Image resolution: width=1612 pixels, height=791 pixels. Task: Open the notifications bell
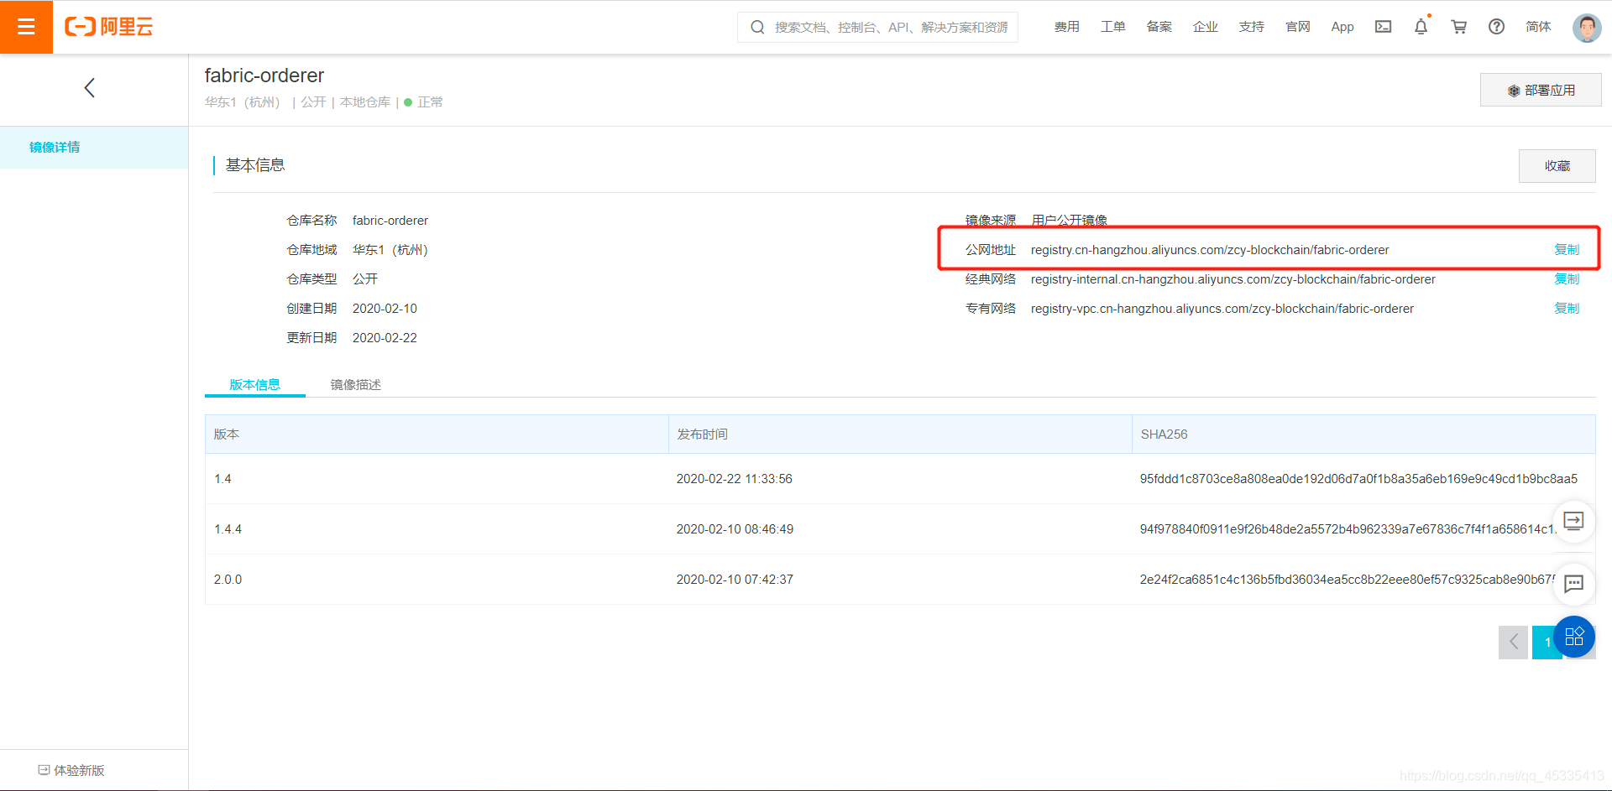(1421, 27)
